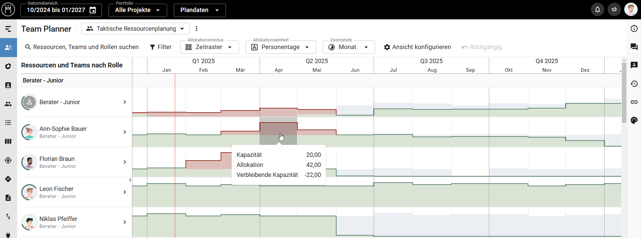Open the link panel icon

634,102
